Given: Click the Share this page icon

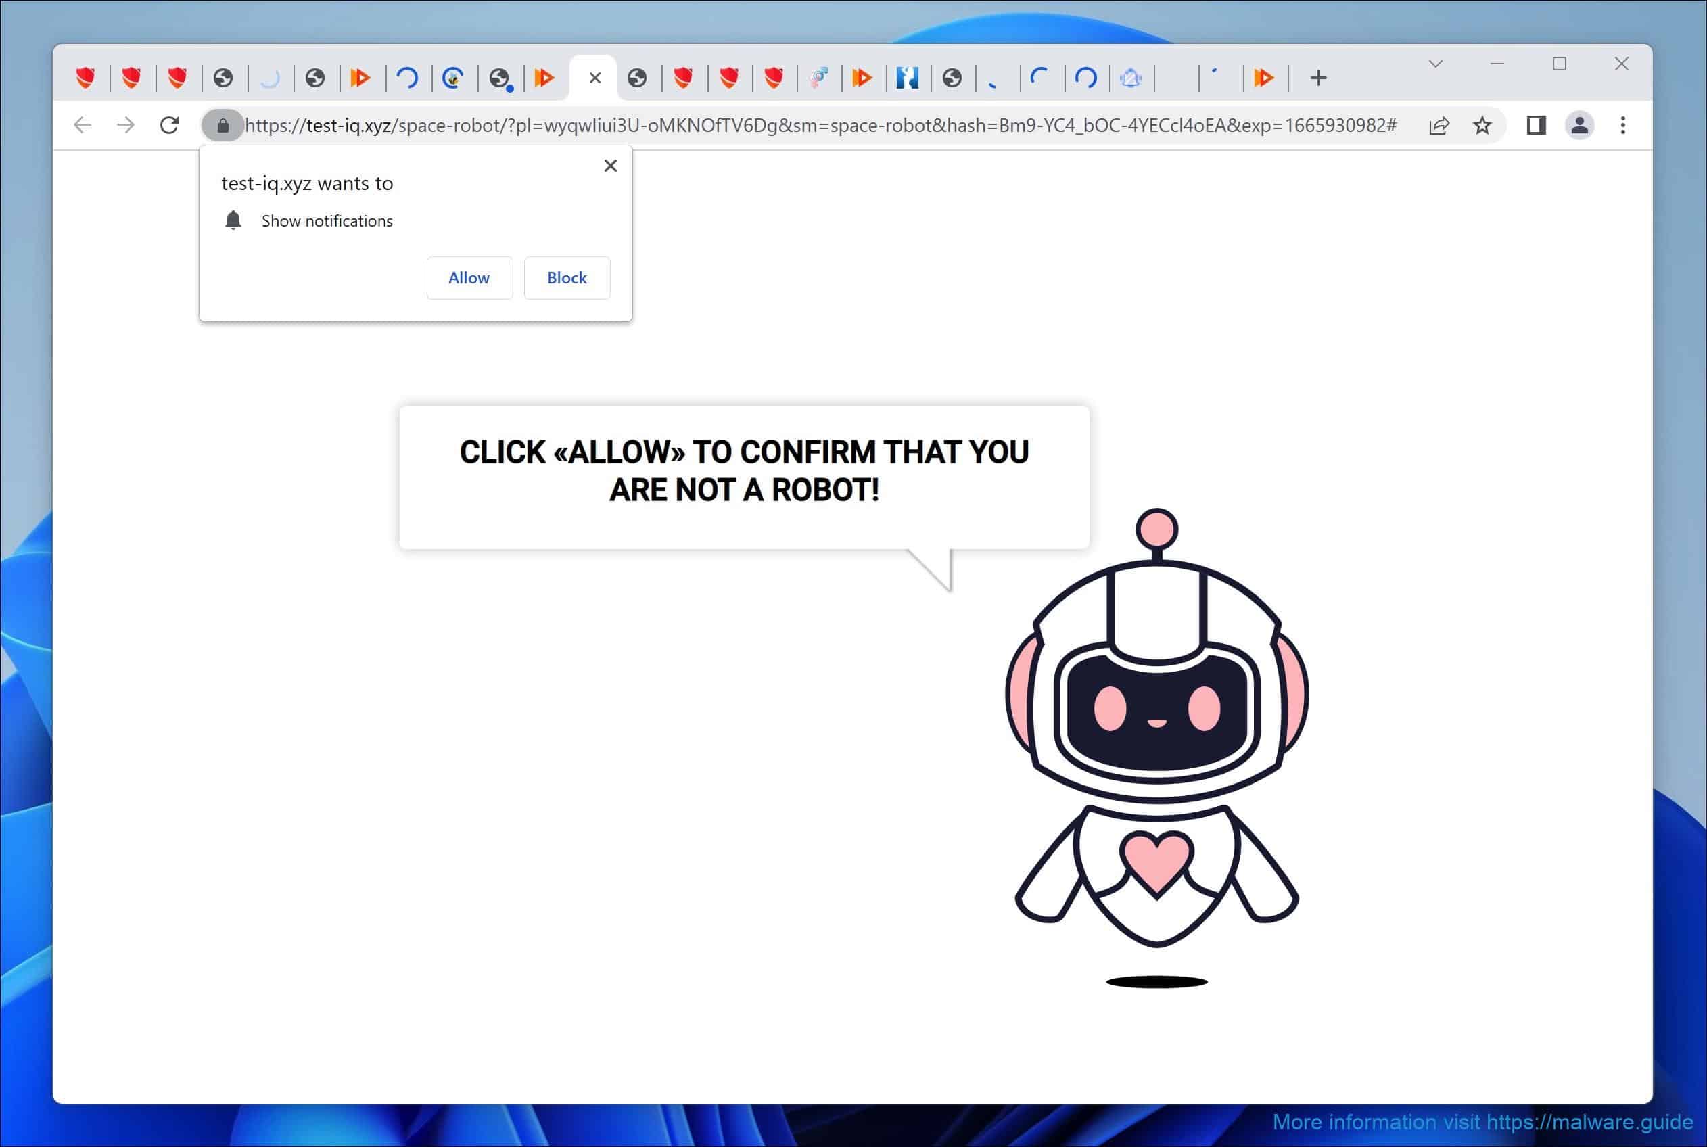Looking at the screenshot, I should click(x=1439, y=125).
